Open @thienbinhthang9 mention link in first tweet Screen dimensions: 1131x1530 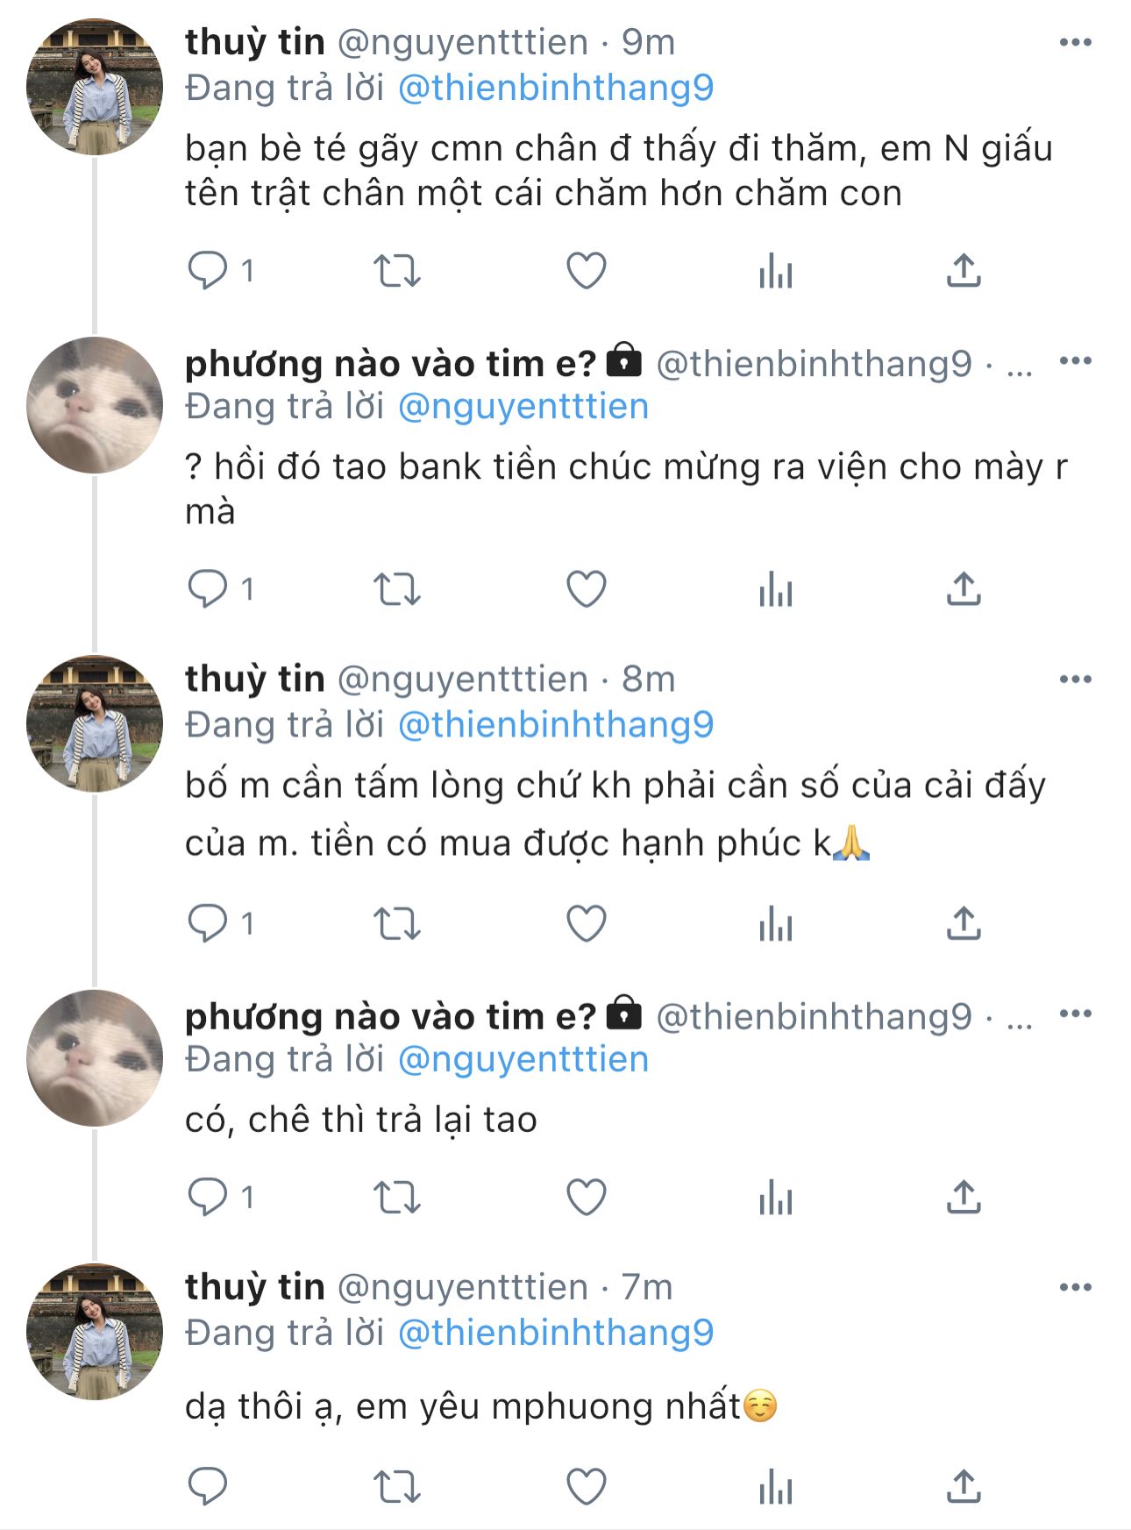click(x=556, y=88)
